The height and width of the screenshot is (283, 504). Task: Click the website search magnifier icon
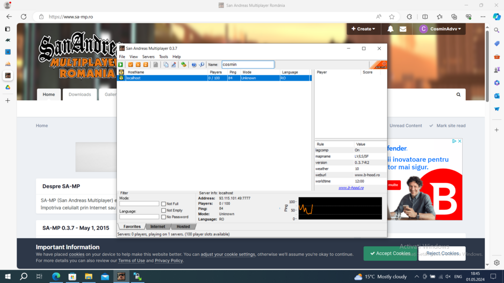[458, 95]
